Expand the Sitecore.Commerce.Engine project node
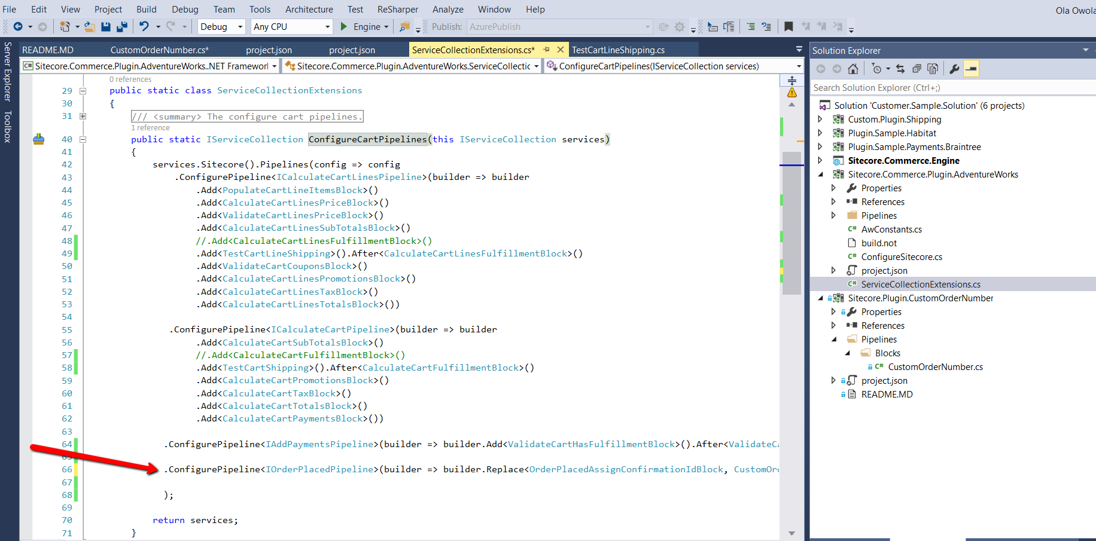The width and height of the screenshot is (1096, 541). tap(820, 160)
